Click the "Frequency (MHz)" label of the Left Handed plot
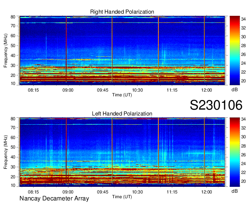 pyautogui.click(x=6, y=152)
